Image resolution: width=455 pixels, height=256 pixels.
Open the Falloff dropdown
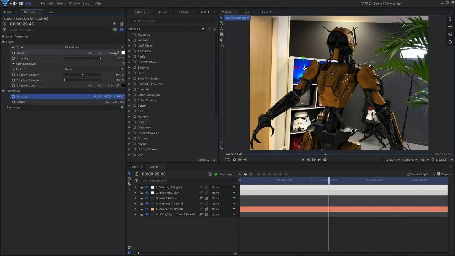(x=94, y=69)
